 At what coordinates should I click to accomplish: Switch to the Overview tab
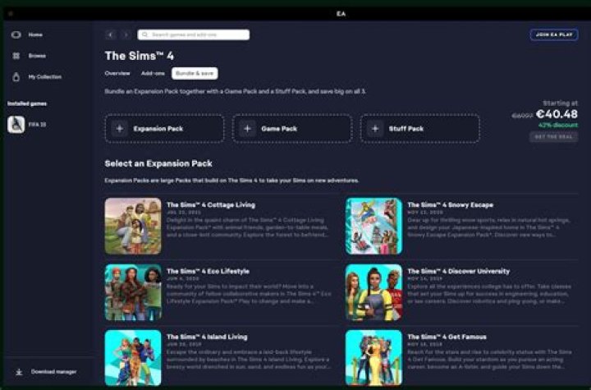(x=117, y=73)
